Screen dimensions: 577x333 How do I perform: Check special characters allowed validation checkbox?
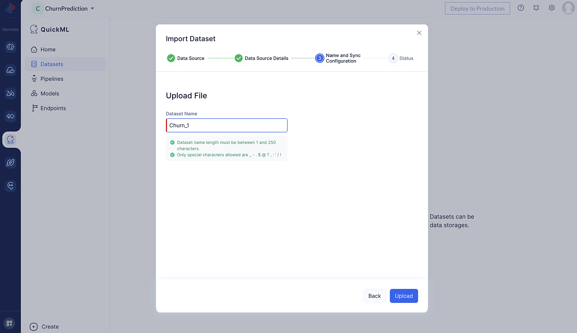(172, 155)
